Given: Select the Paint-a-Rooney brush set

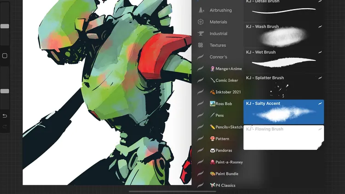Looking at the screenshot, I should (x=226, y=162).
